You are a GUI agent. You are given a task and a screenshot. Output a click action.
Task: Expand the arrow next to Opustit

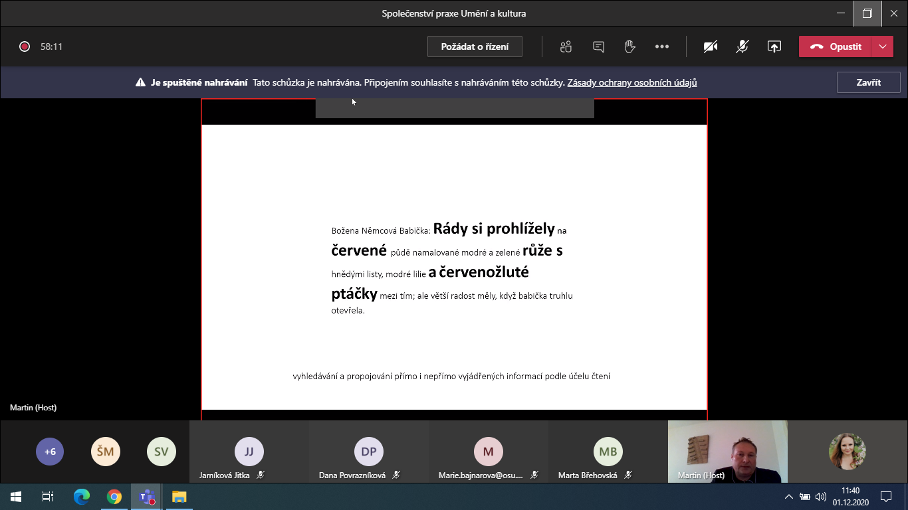coord(882,46)
